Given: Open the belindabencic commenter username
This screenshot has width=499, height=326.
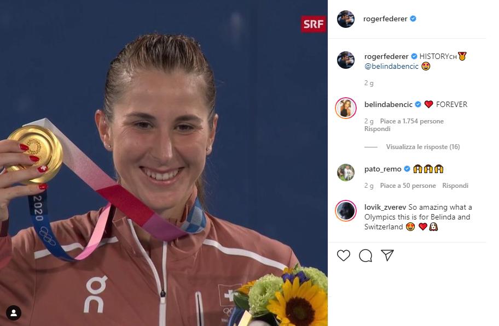Looking at the screenshot, I should coord(388,104).
